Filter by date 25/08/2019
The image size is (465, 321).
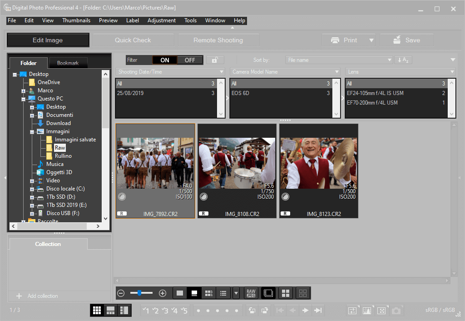coord(166,93)
